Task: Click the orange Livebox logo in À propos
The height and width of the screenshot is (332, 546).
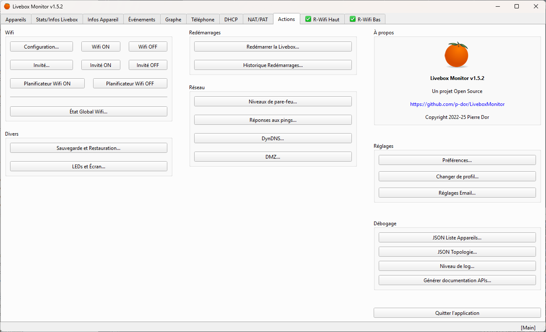Action: (457, 55)
